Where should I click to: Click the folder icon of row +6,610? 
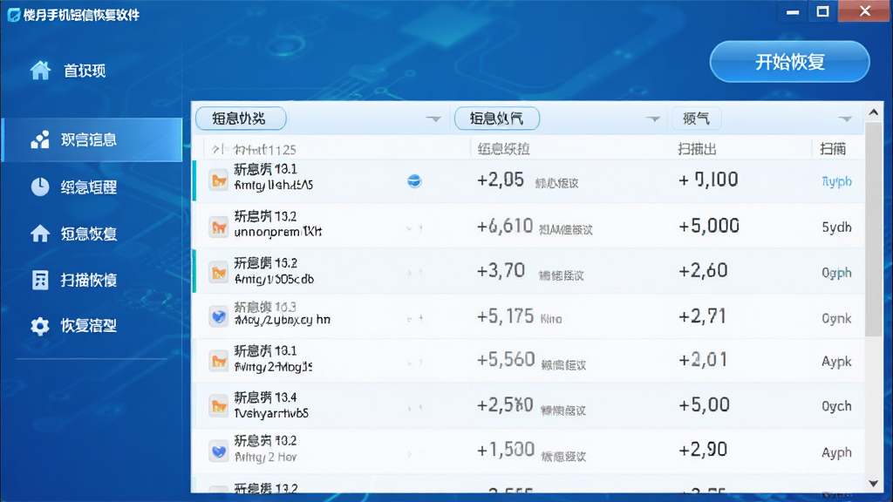(219, 227)
